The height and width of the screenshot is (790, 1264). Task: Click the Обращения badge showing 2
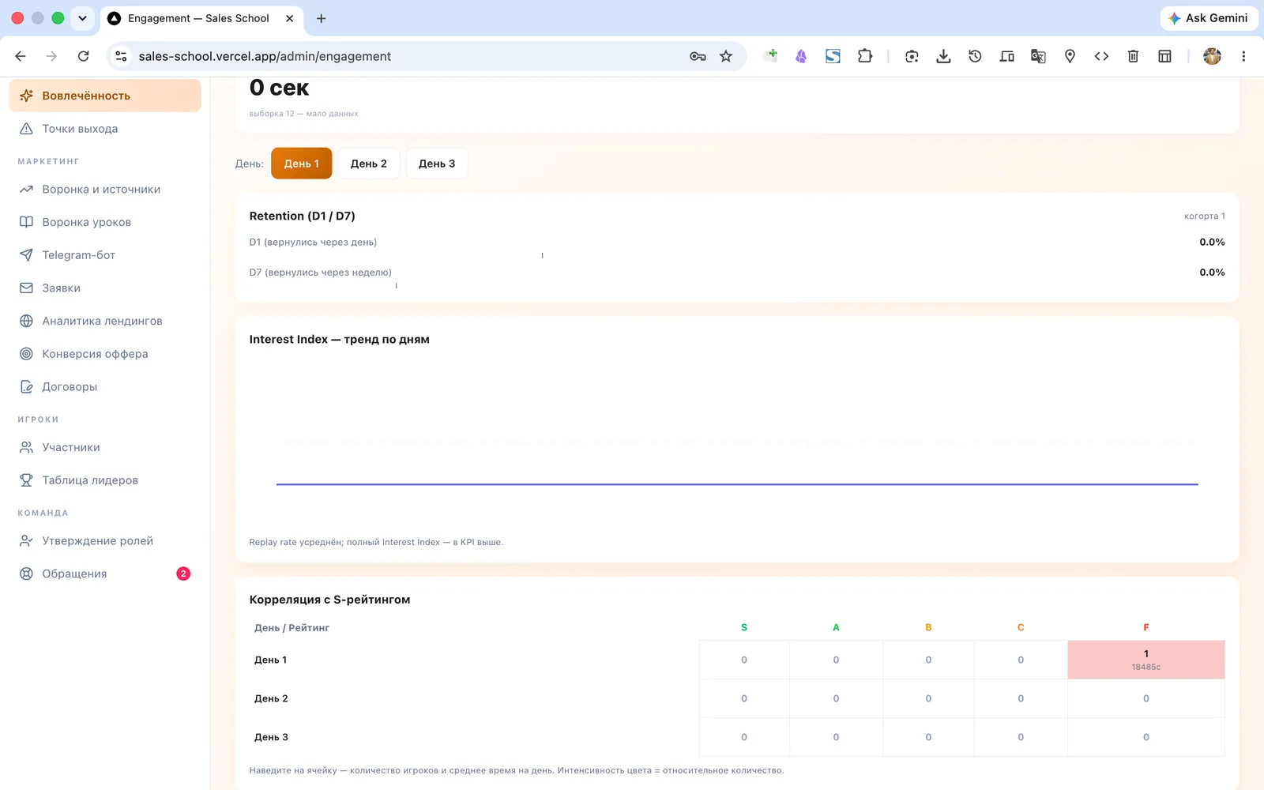point(183,574)
